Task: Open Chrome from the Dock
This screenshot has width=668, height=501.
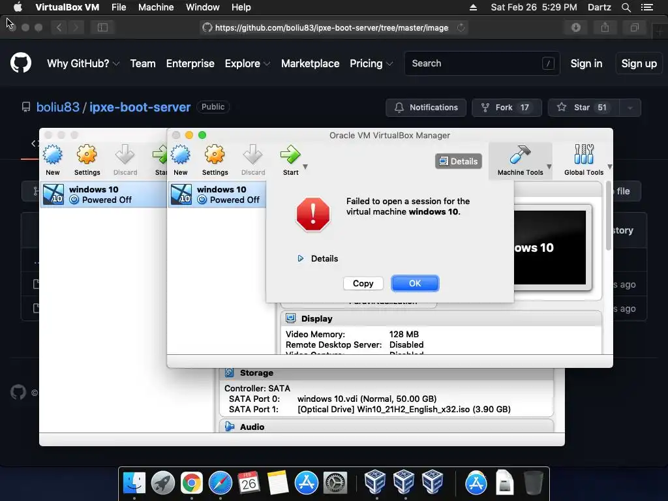Action: click(191, 483)
